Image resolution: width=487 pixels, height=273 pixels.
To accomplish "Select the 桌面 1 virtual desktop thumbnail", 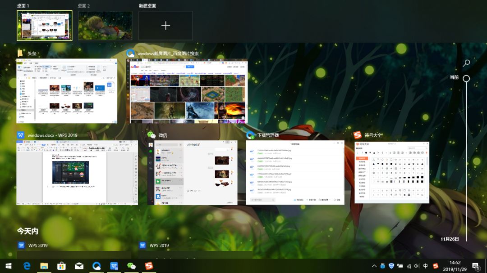I will [x=44, y=25].
